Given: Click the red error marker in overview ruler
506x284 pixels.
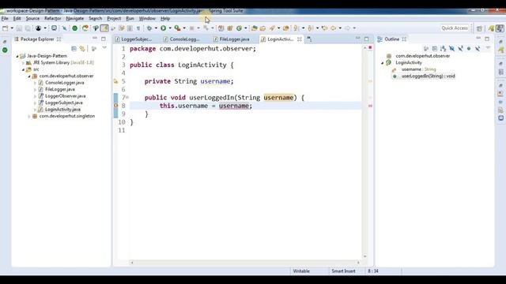Looking at the screenshot, I should coord(370,106).
